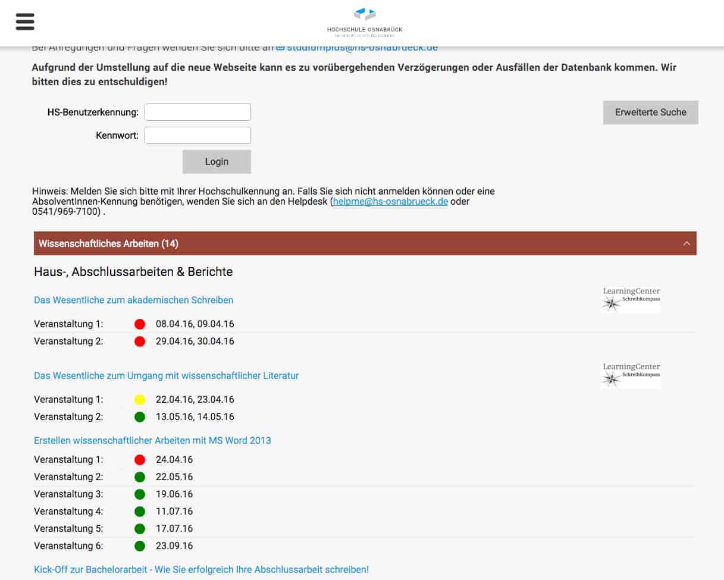Click yellow status dot for 22.04.16, 23.04.16
The image size is (724, 580).
pos(140,400)
